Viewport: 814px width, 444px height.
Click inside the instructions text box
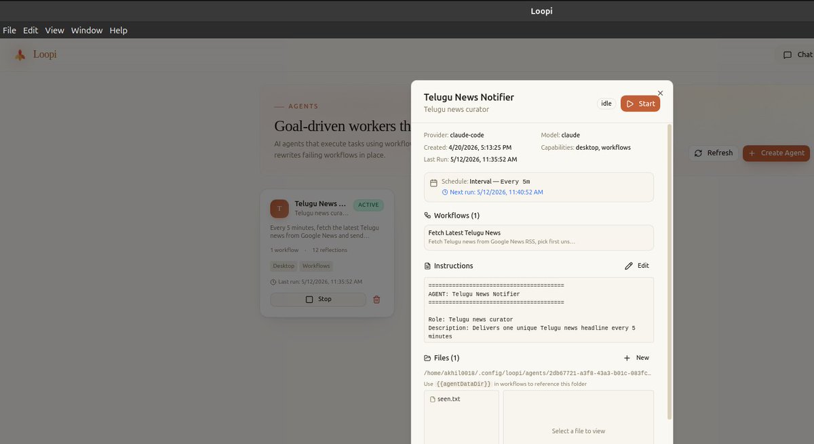click(539, 310)
